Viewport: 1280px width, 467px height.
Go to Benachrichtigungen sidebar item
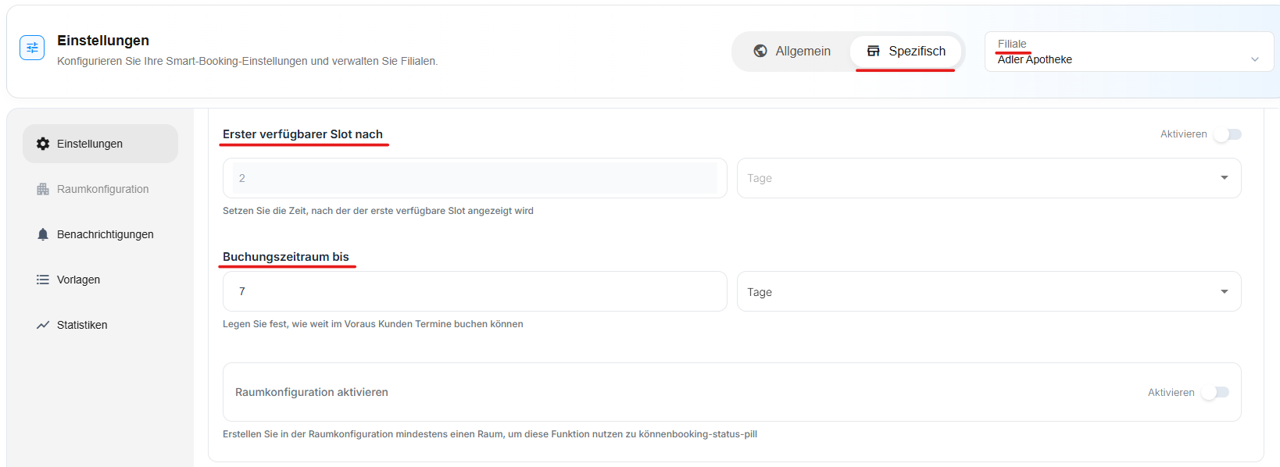click(x=100, y=234)
